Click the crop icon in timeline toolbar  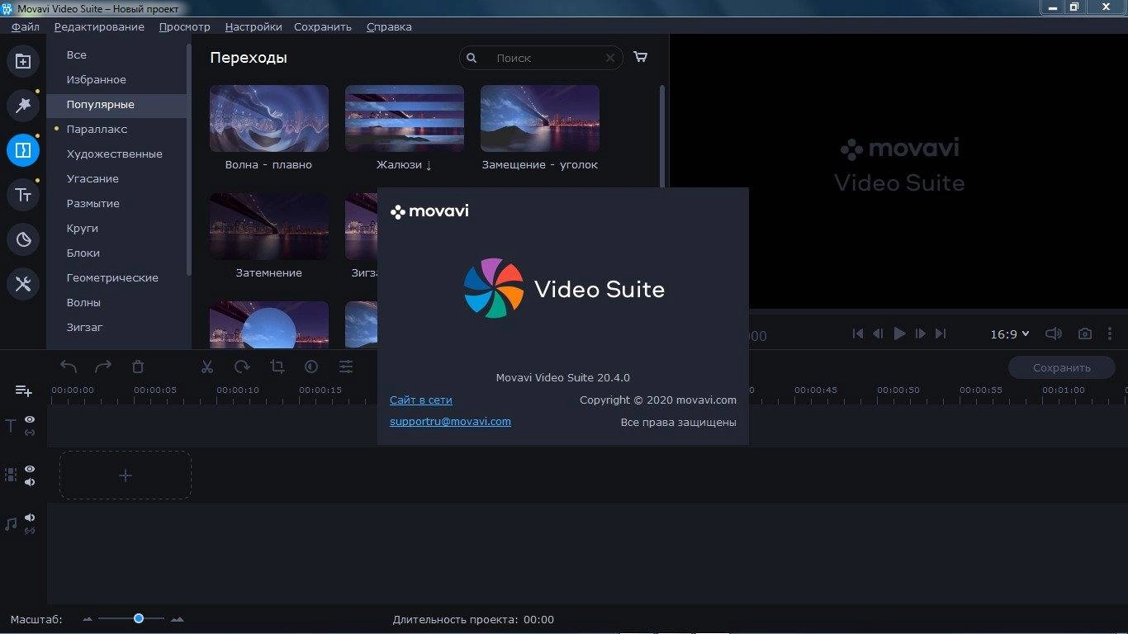[277, 367]
